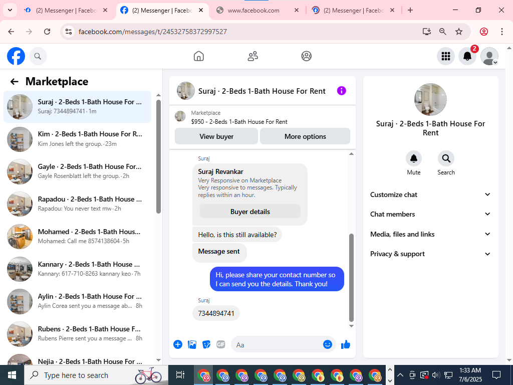Image resolution: width=513 pixels, height=385 pixels.
Task: Expand Chat members section
Action: 430,214
